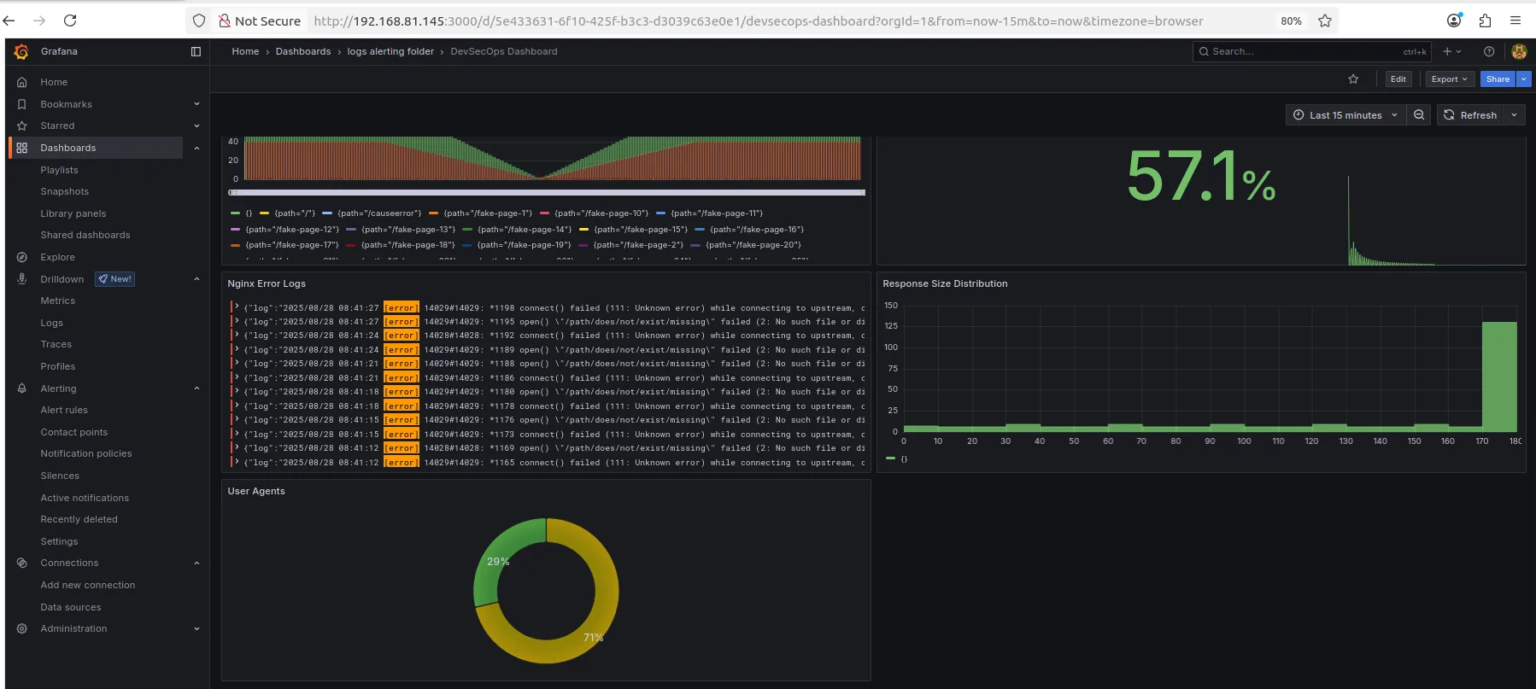1536x689 pixels.
Task: Click the Edit dashboard button
Action: pos(1398,79)
